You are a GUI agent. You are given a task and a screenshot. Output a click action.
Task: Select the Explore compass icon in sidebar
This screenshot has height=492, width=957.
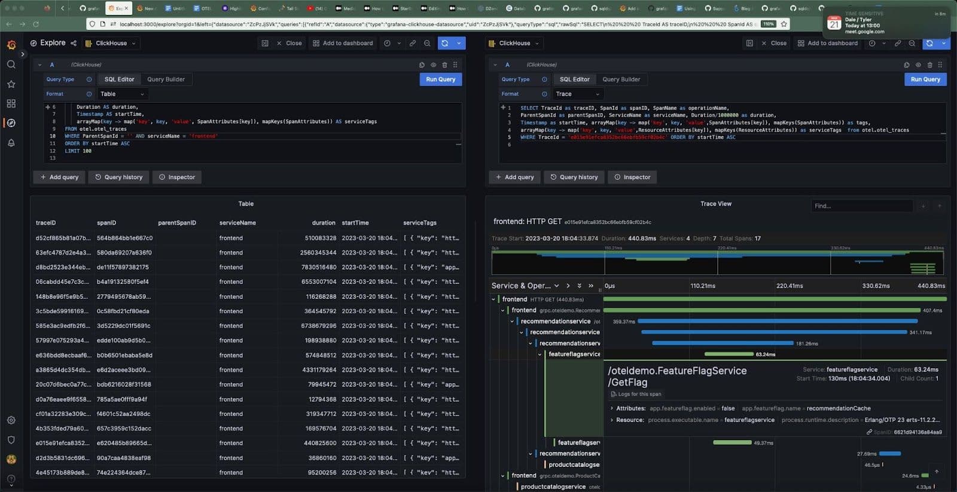click(11, 123)
